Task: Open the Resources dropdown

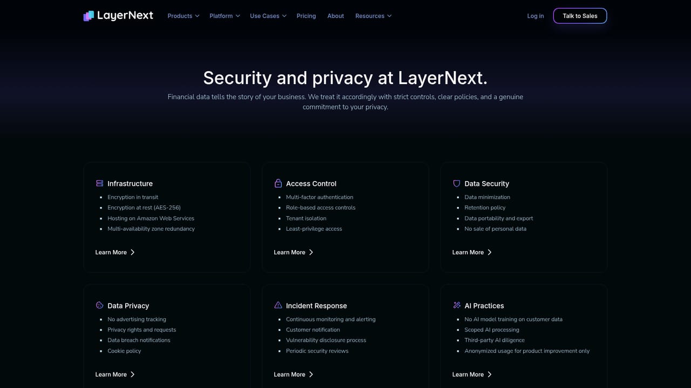Action: click(x=374, y=16)
